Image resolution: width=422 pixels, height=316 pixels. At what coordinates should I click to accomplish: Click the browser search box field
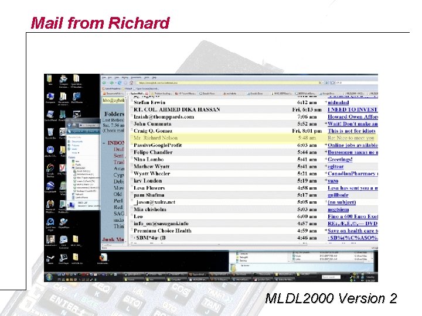click(x=356, y=83)
